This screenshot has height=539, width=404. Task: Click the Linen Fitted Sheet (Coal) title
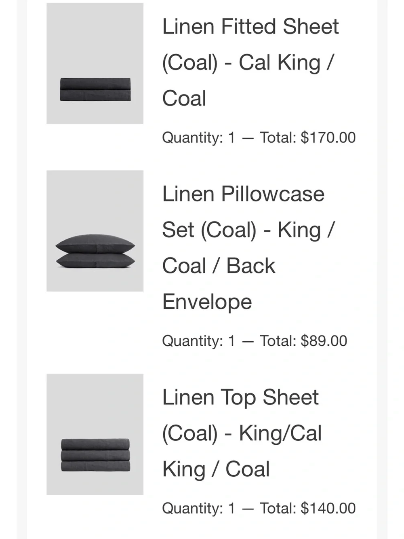(250, 63)
